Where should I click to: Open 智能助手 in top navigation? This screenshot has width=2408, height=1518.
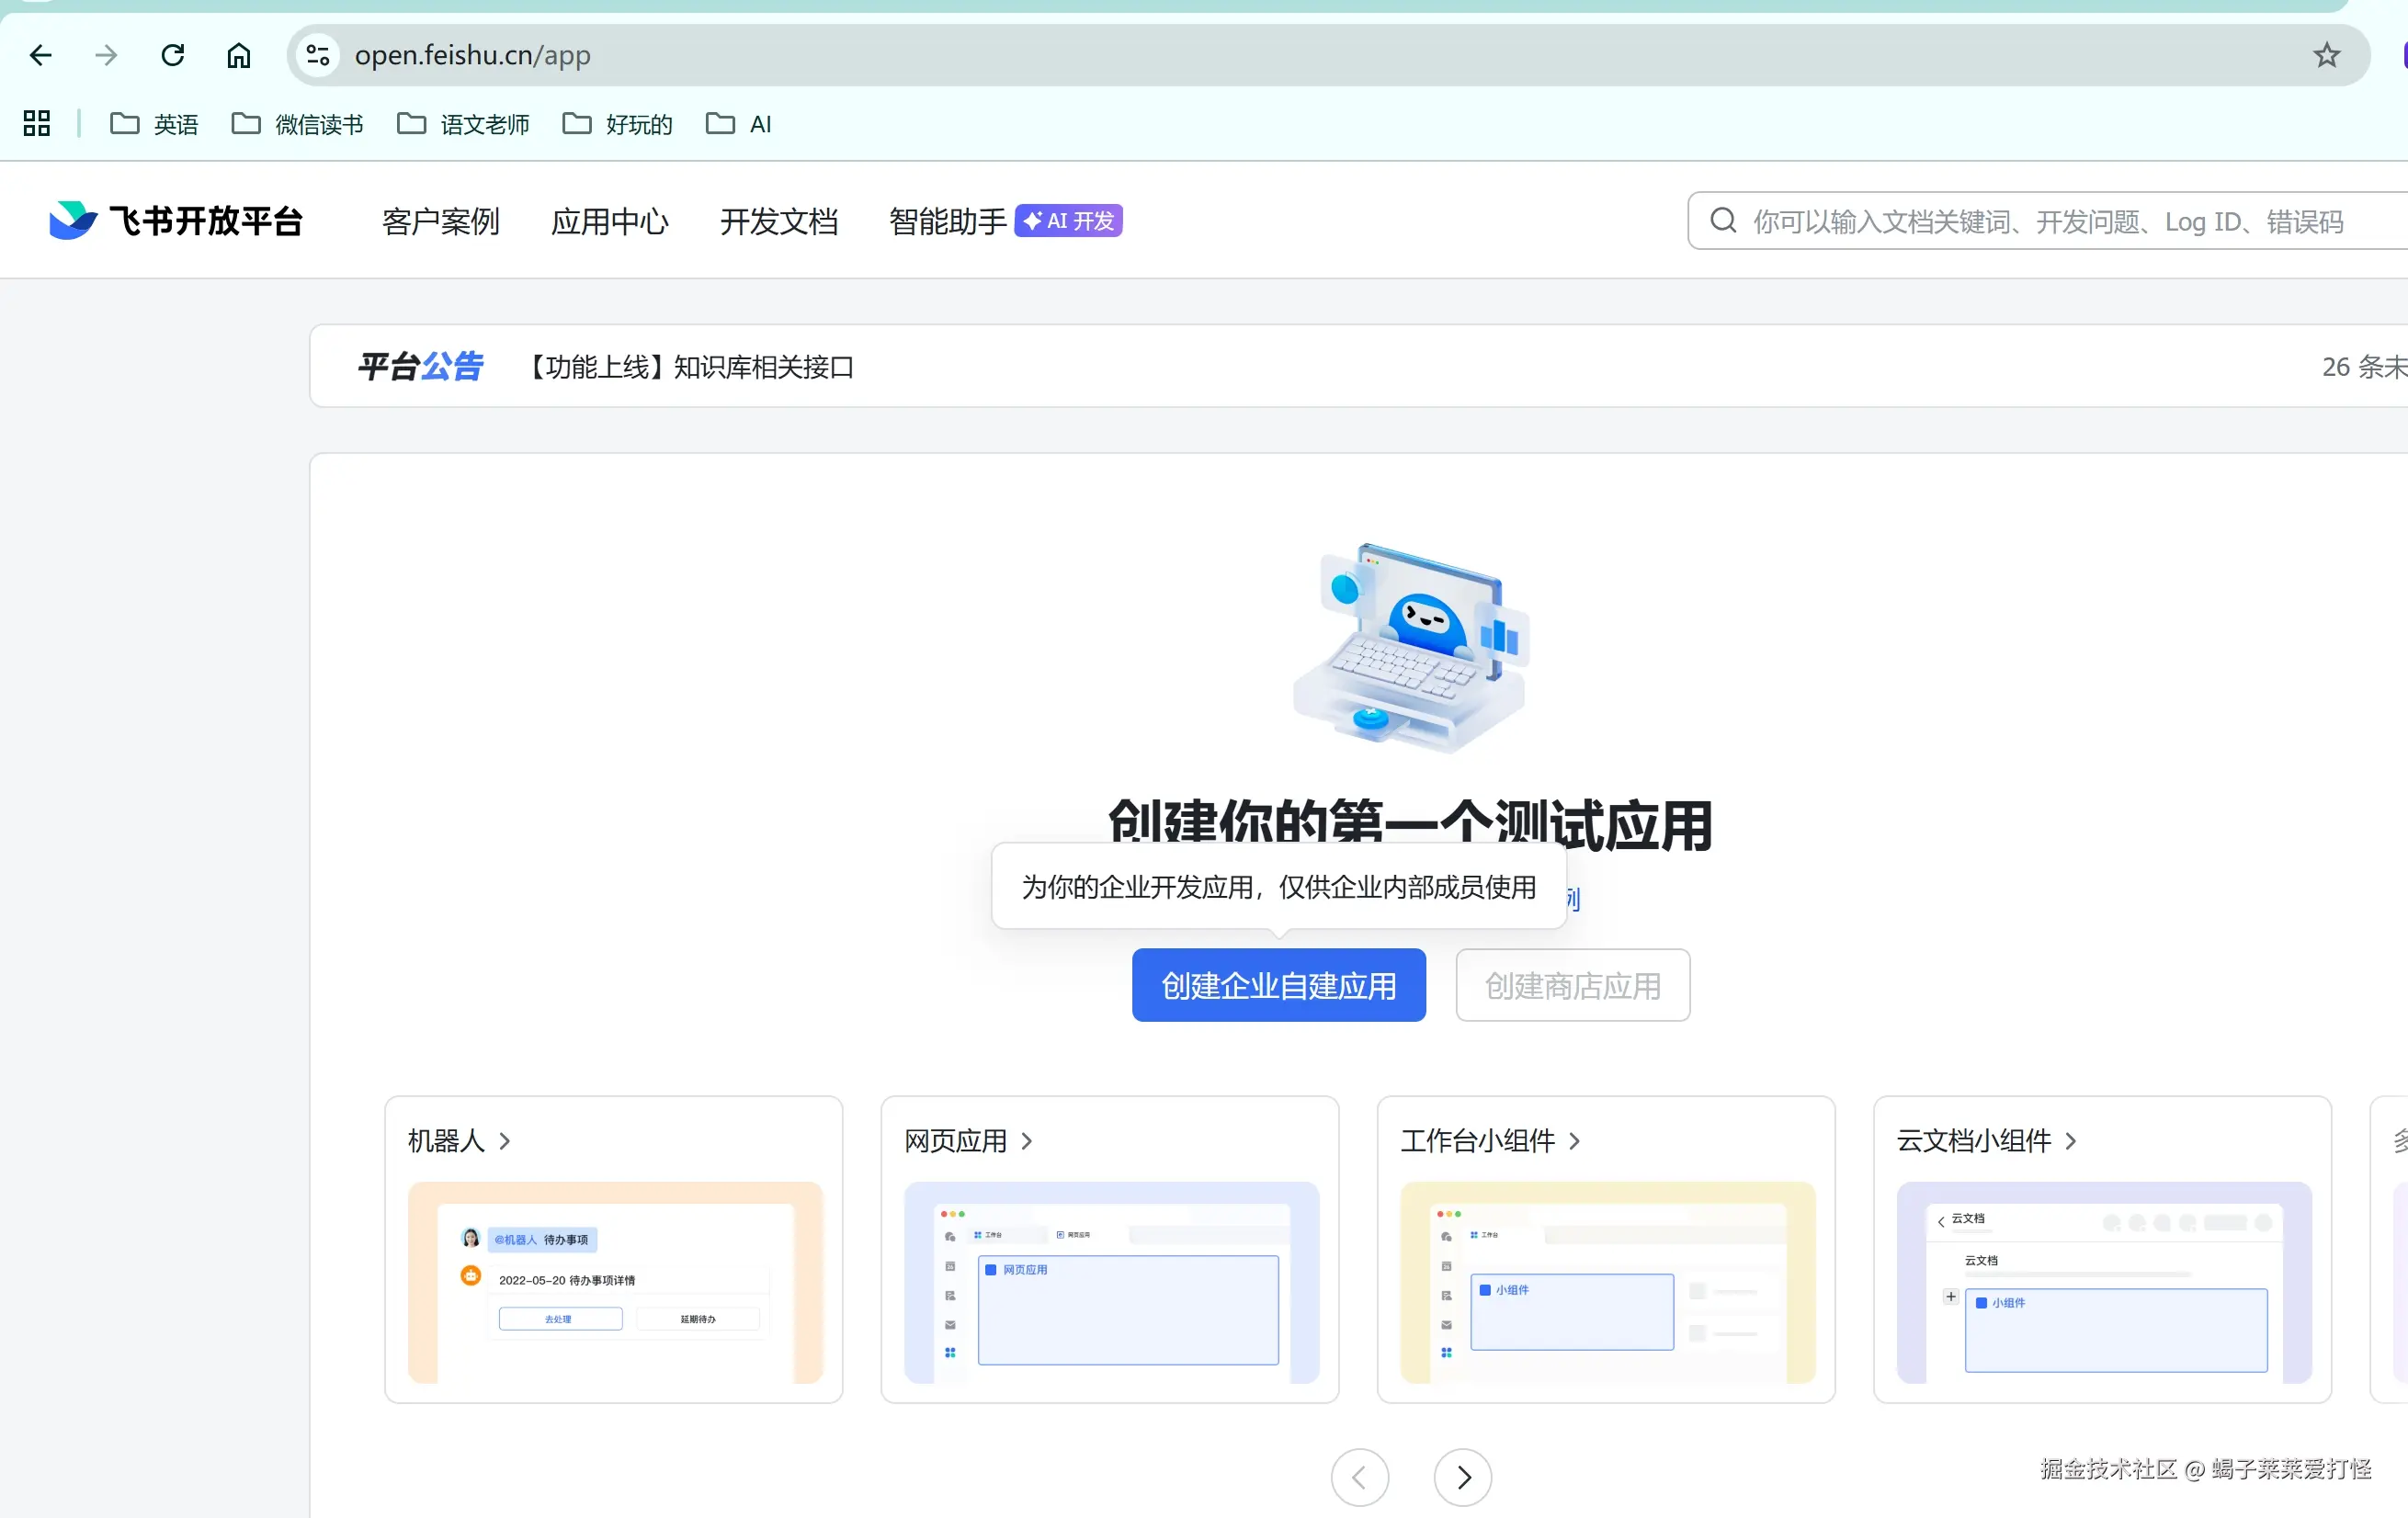[x=948, y=221]
